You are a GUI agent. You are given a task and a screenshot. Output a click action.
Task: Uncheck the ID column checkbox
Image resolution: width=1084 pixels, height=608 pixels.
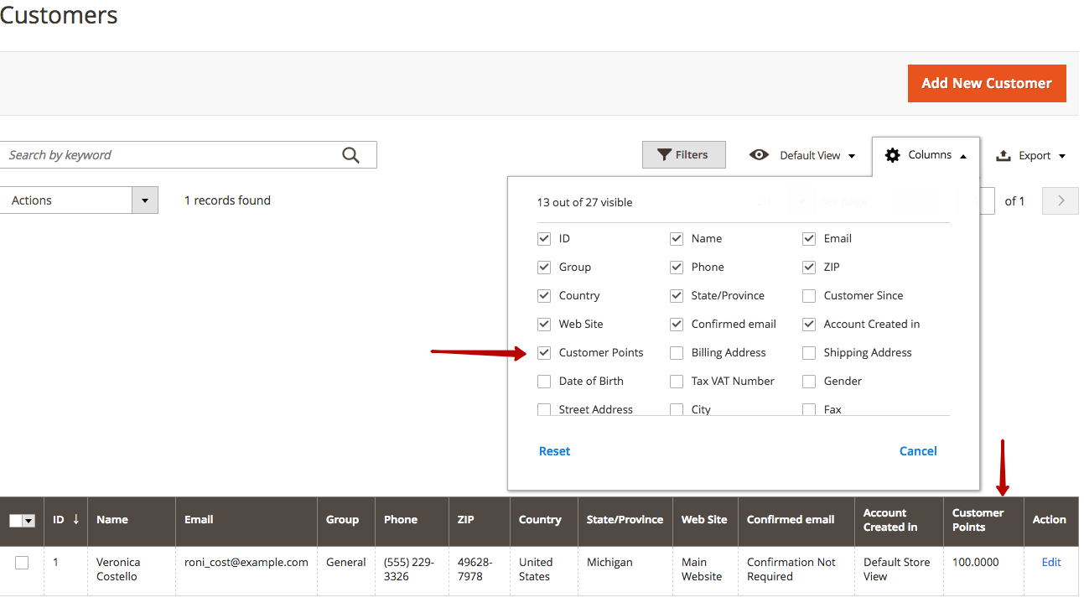[544, 239]
